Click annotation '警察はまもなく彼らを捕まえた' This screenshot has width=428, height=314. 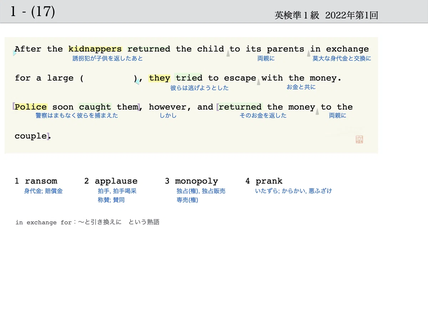pyautogui.click(x=77, y=116)
